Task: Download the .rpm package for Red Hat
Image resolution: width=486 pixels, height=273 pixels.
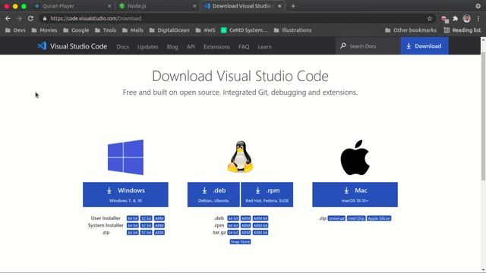Action: (x=267, y=194)
